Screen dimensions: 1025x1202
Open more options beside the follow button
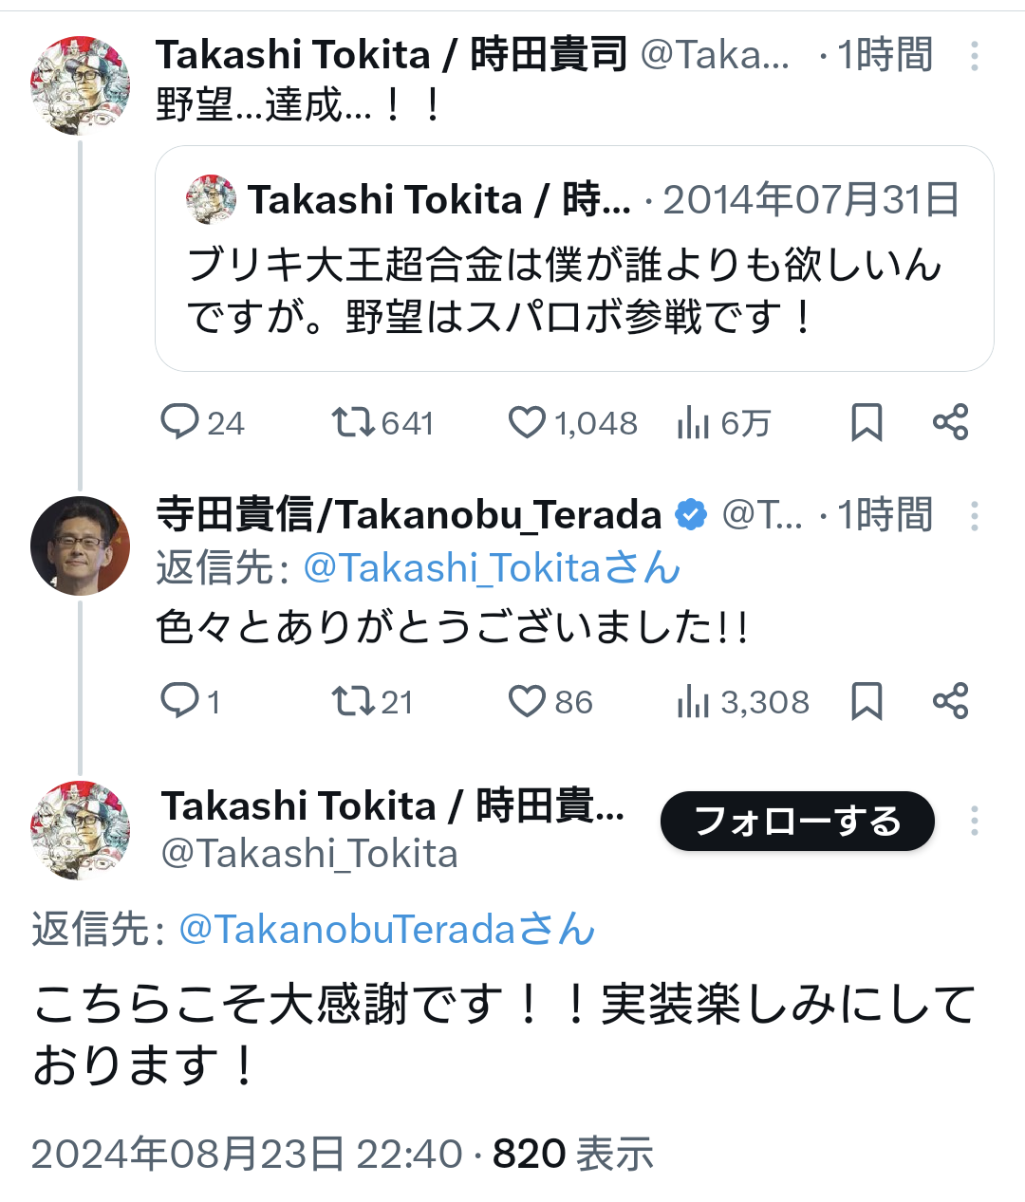coord(975,821)
